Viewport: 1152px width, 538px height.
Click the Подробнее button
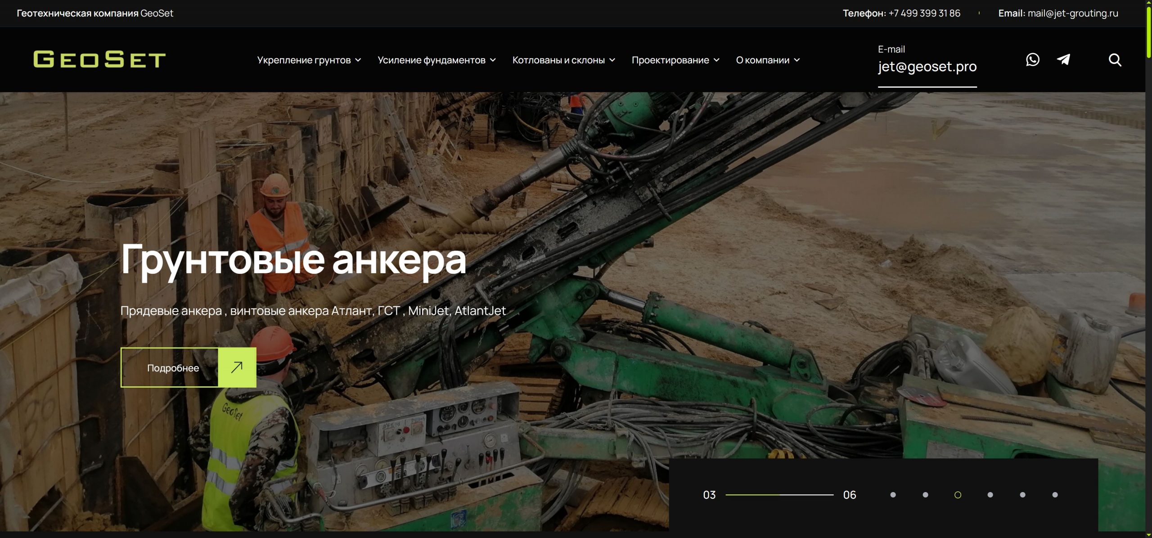[173, 368]
